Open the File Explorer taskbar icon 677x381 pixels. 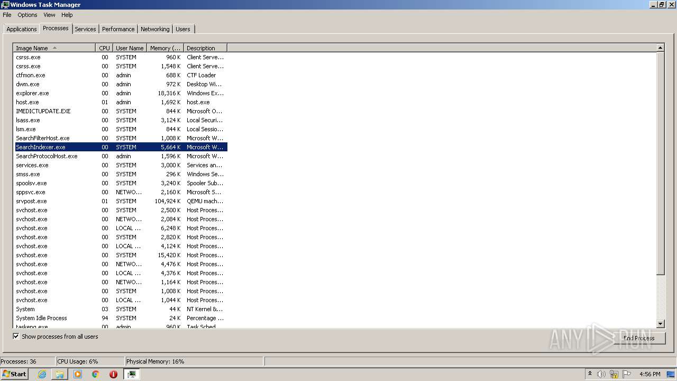(x=60, y=374)
